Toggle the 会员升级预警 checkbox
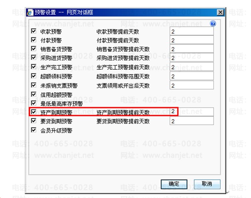251x198 pixels. click(x=34, y=130)
